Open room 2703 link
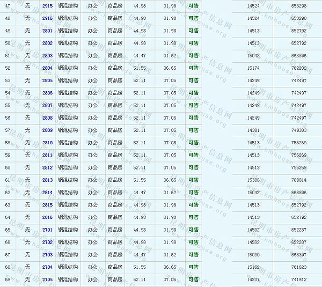The width and height of the screenshot is (322, 287). (x=47, y=255)
